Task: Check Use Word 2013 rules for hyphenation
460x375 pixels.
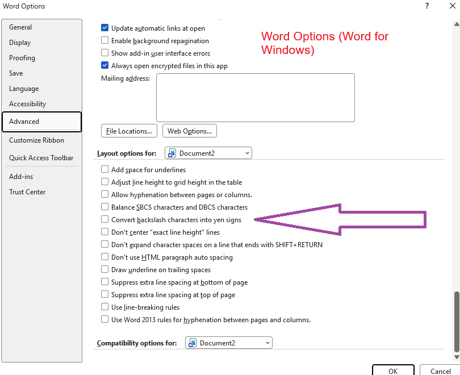Action: point(104,319)
